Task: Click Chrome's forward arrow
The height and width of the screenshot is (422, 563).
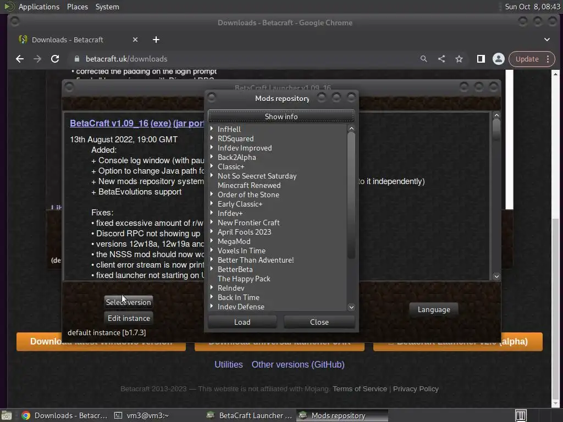Action: tap(37, 59)
